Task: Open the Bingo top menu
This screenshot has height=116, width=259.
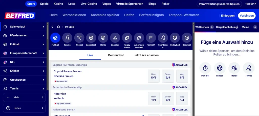Action: click(x=152, y=4)
